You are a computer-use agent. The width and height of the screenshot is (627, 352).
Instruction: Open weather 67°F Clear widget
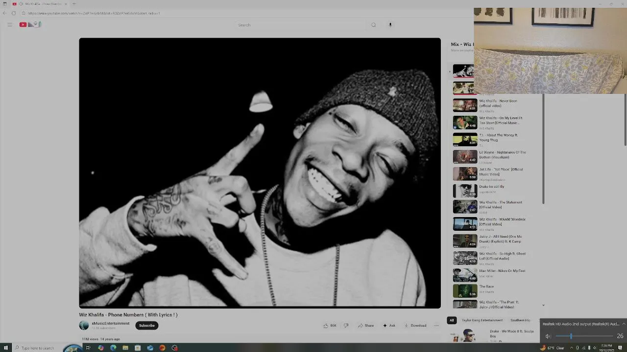click(552, 348)
